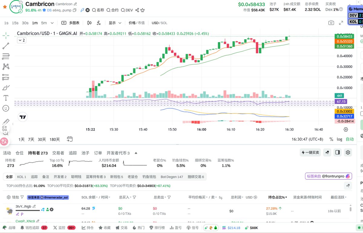Open the bubble map icon next to 一键买卖
Viewport: 363px width, 233px height.
tap(327, 153)
